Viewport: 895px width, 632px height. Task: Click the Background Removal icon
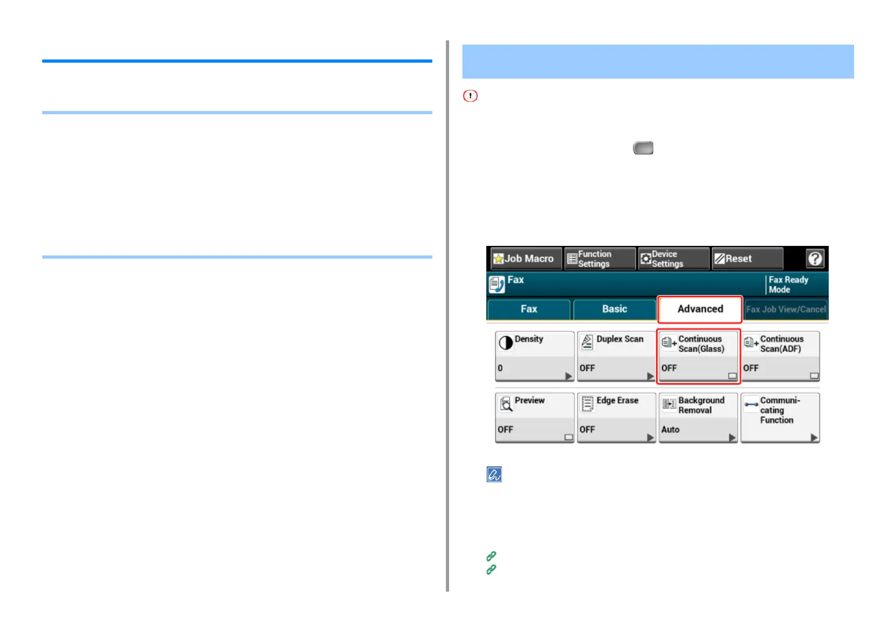click(669, 404)
